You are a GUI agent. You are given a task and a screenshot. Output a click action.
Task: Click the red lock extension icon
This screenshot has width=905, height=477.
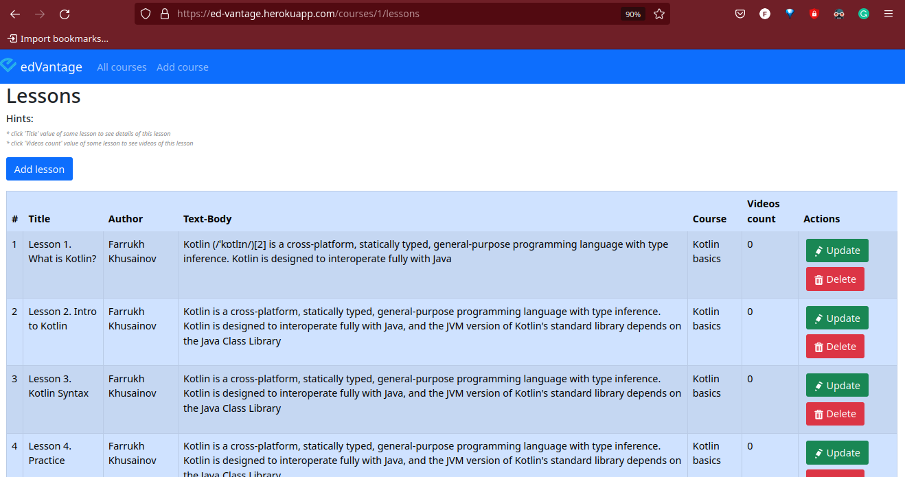[x=814, y=14]
